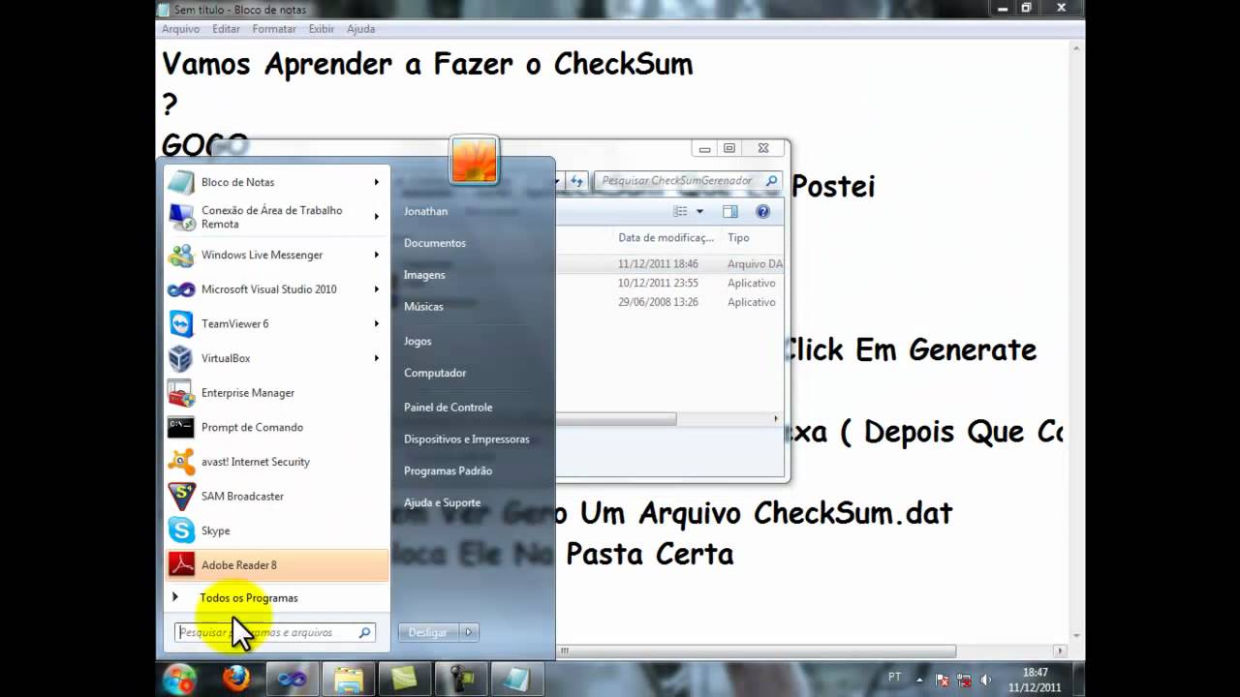The width and height of the screenshot is (1240, 697).
Task: Click the volume speaker tray icon
Action: (986, 681)
